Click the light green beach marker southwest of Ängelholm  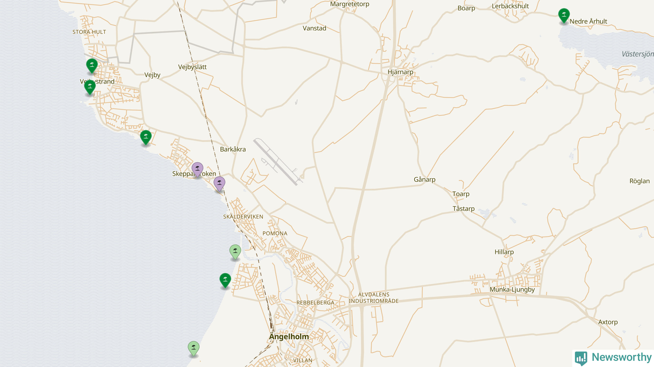tap(194, 348)
